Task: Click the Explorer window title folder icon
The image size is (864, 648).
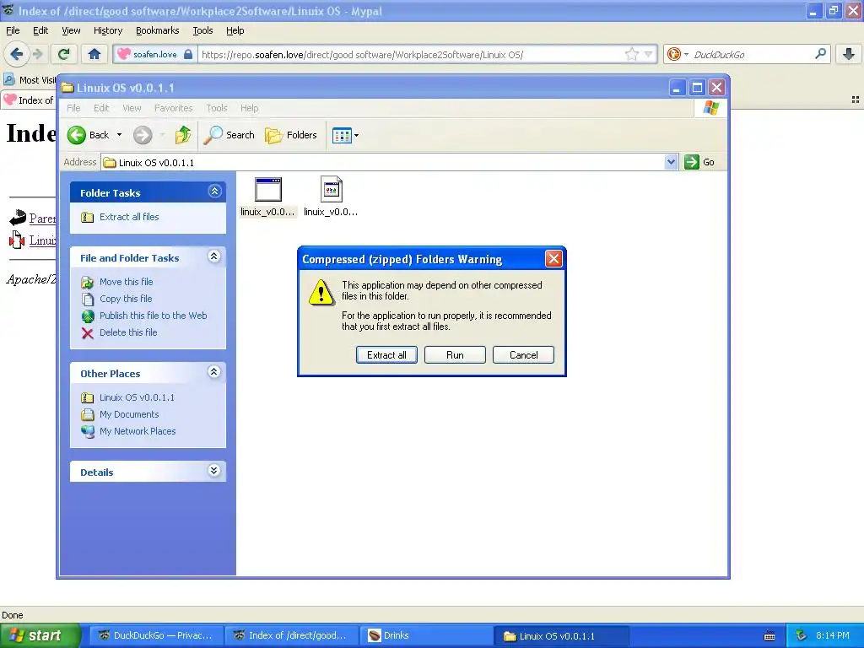Action: pyautogui.click(x=67, y=88)
